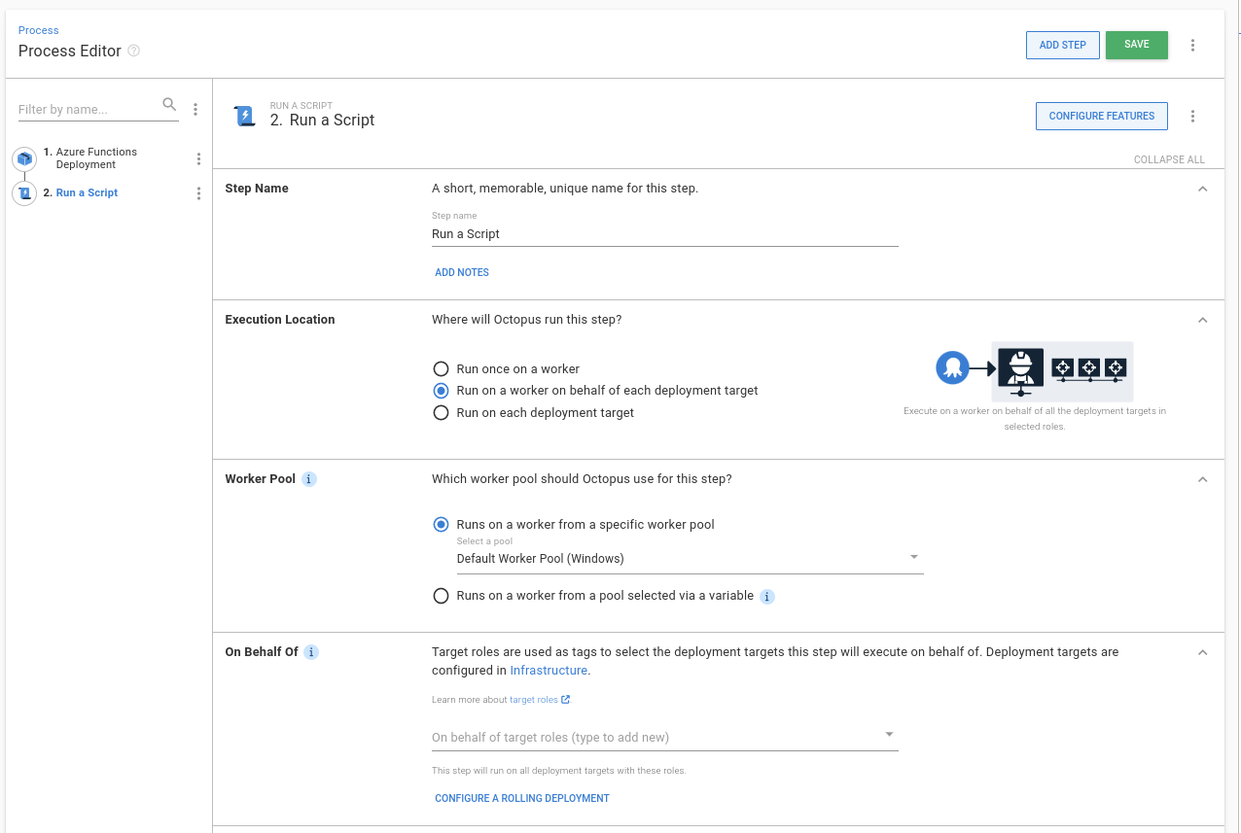Click the search icon in the filter box
The height and width of the screenshot is (833, 1241).
click(x=169, y=104)
